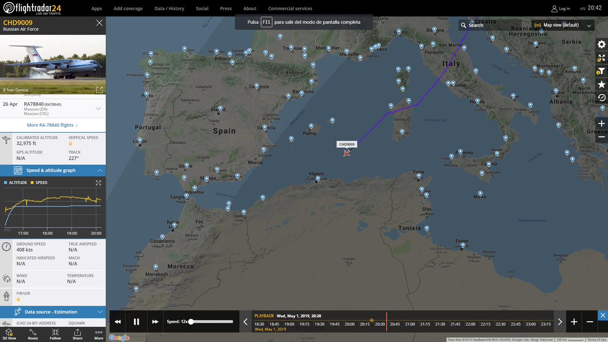
Task: Open the 3D View
Action: click(x=10, y=334)
